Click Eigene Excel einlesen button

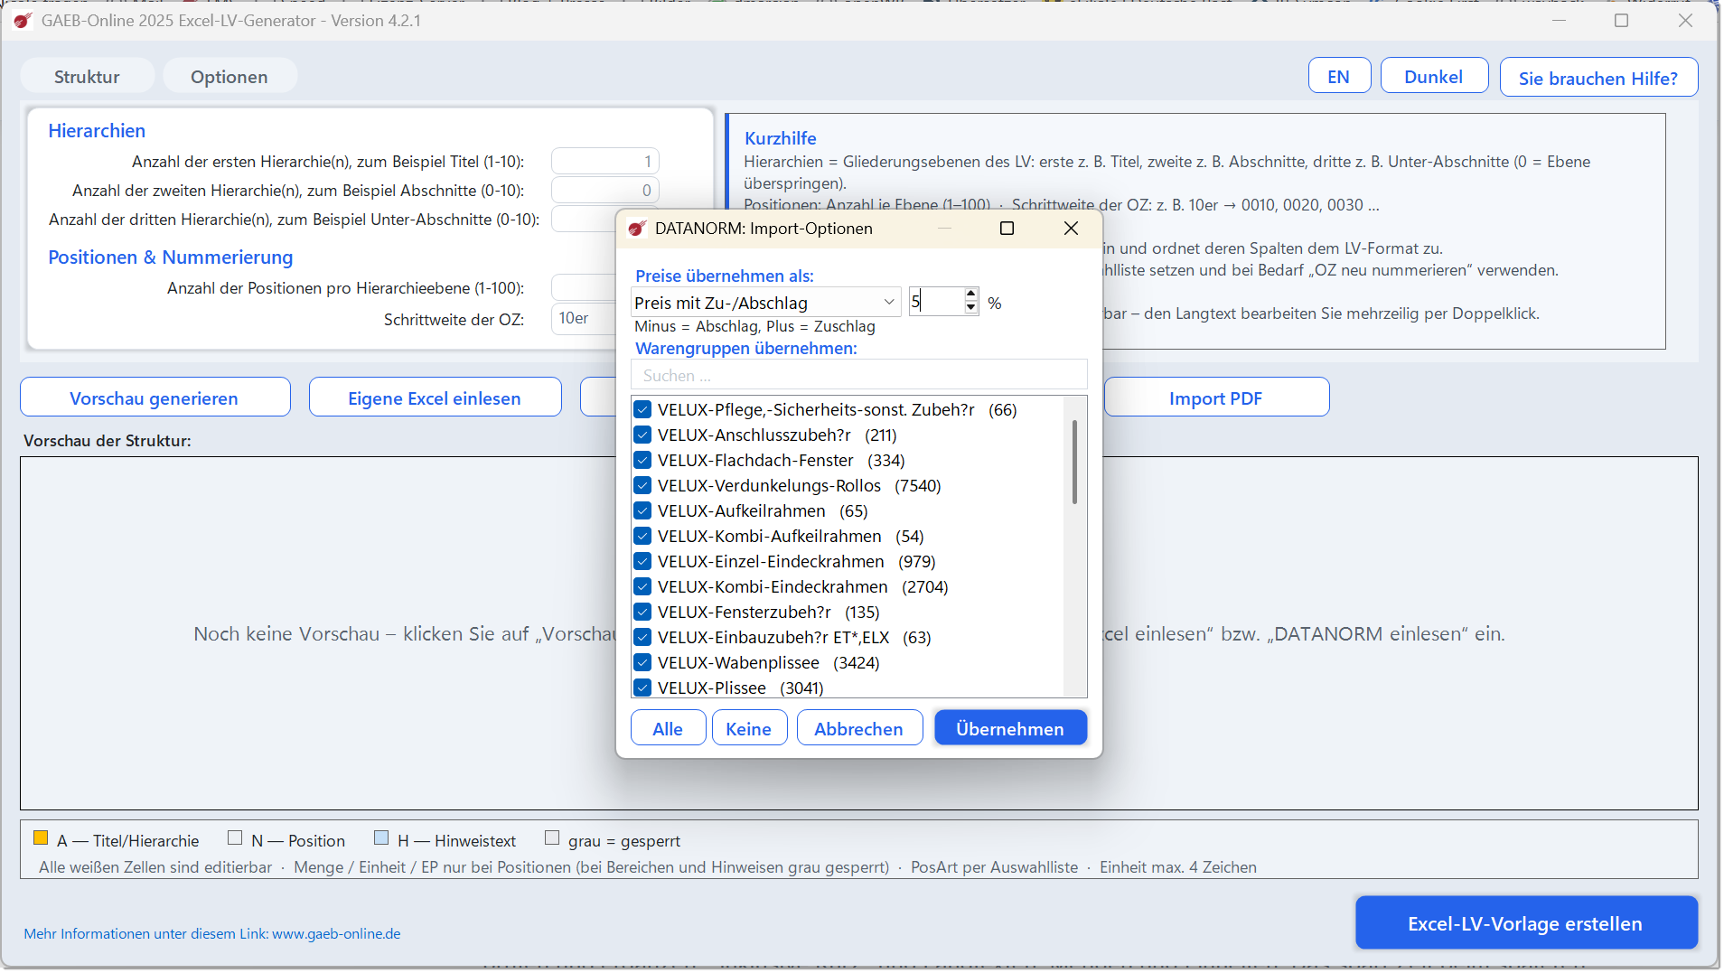click(x=435, y=398)
